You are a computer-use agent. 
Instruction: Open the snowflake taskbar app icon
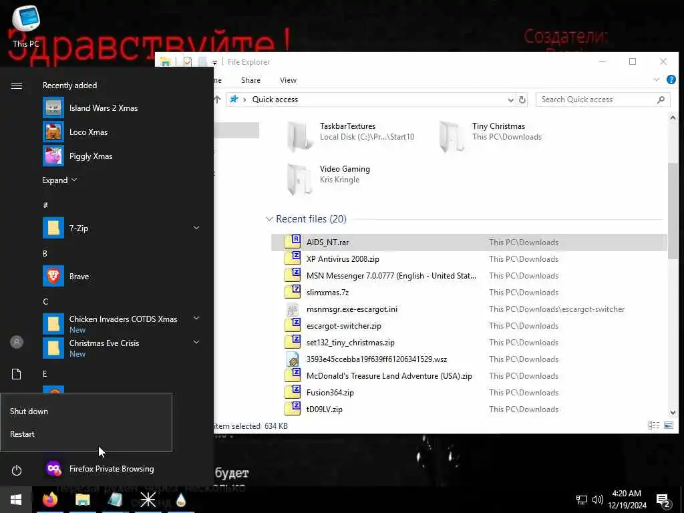click(x=148, y=500)
